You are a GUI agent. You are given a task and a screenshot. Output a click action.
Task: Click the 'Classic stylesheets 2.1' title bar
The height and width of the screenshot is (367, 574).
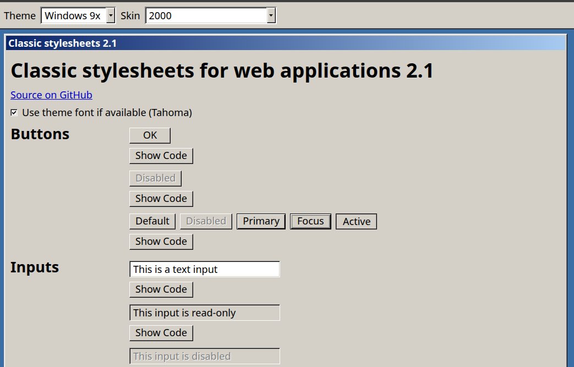[x=286, y=43]
